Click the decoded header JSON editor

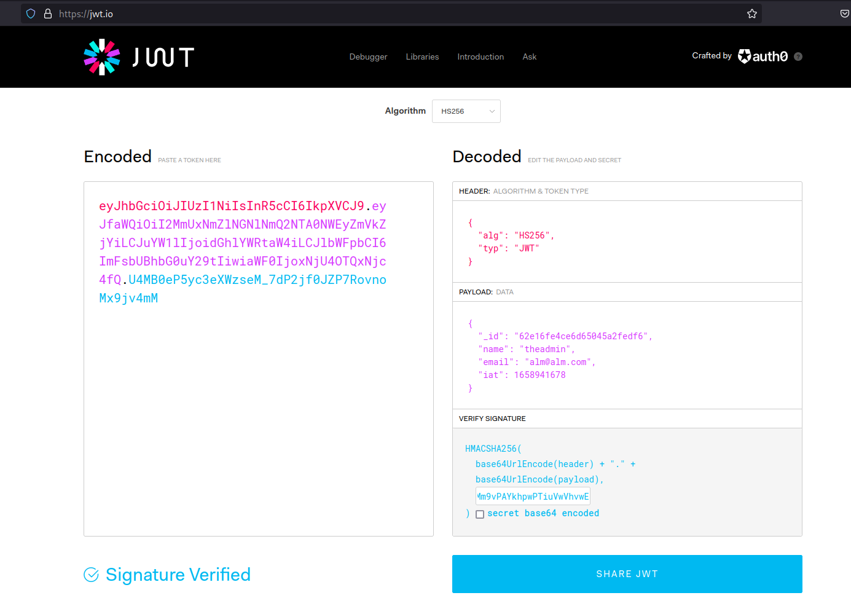point(627,242)
